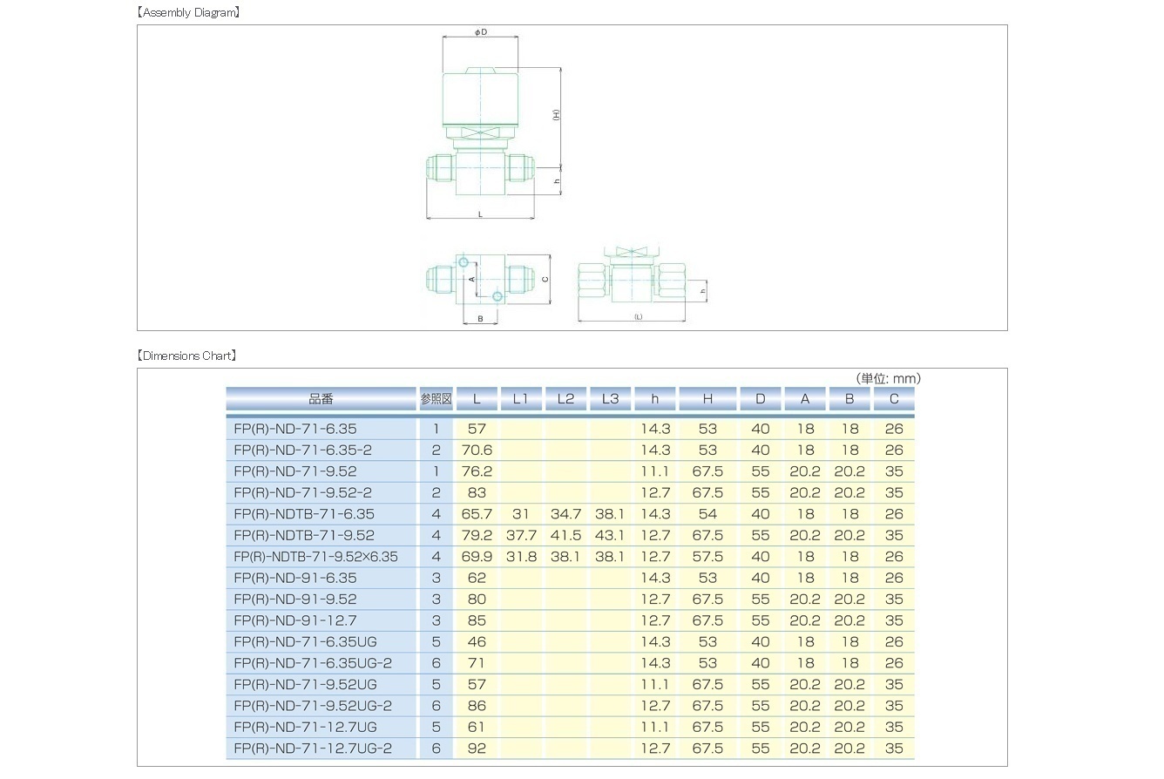Click the D column header cell
This screenshot has height=779, width=1164.
[x=760, y=397]
